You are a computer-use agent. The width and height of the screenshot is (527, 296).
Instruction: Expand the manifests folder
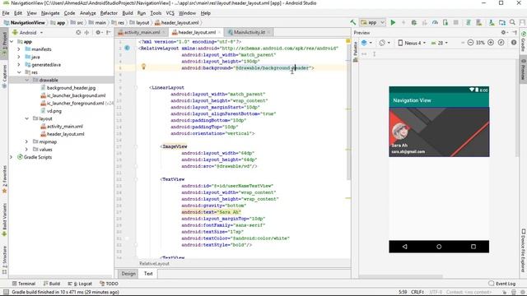[x=19, y=49]
